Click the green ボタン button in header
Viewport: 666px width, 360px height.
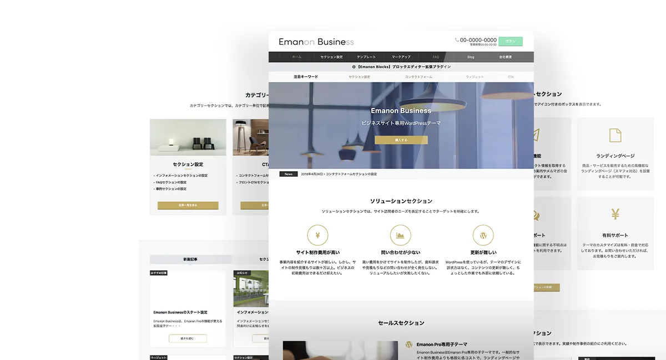pos(511,42)
